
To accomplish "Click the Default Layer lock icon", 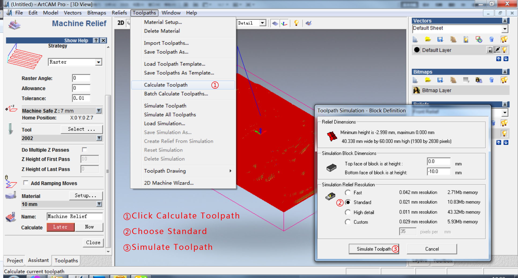I will coord(490,50).
